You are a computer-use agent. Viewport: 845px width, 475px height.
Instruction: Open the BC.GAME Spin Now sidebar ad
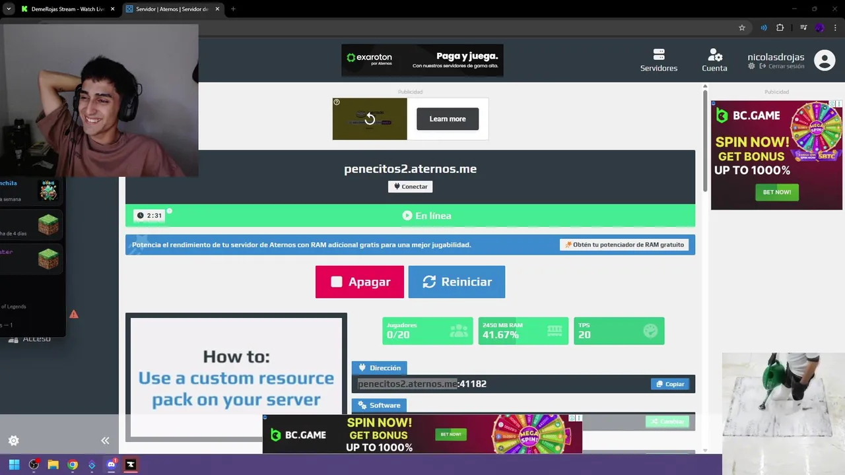(x=776, y=155)
